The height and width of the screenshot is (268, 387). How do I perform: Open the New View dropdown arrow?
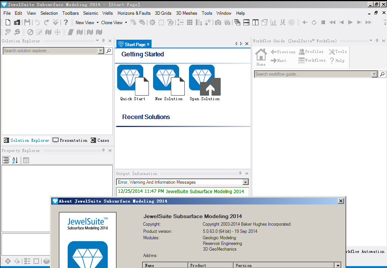tap(98, 22)
